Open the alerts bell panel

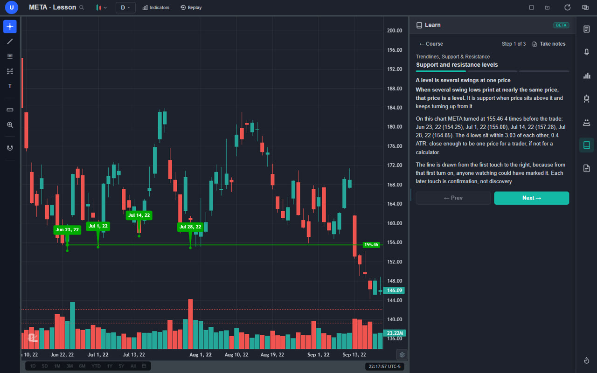[x=587, y=52]
